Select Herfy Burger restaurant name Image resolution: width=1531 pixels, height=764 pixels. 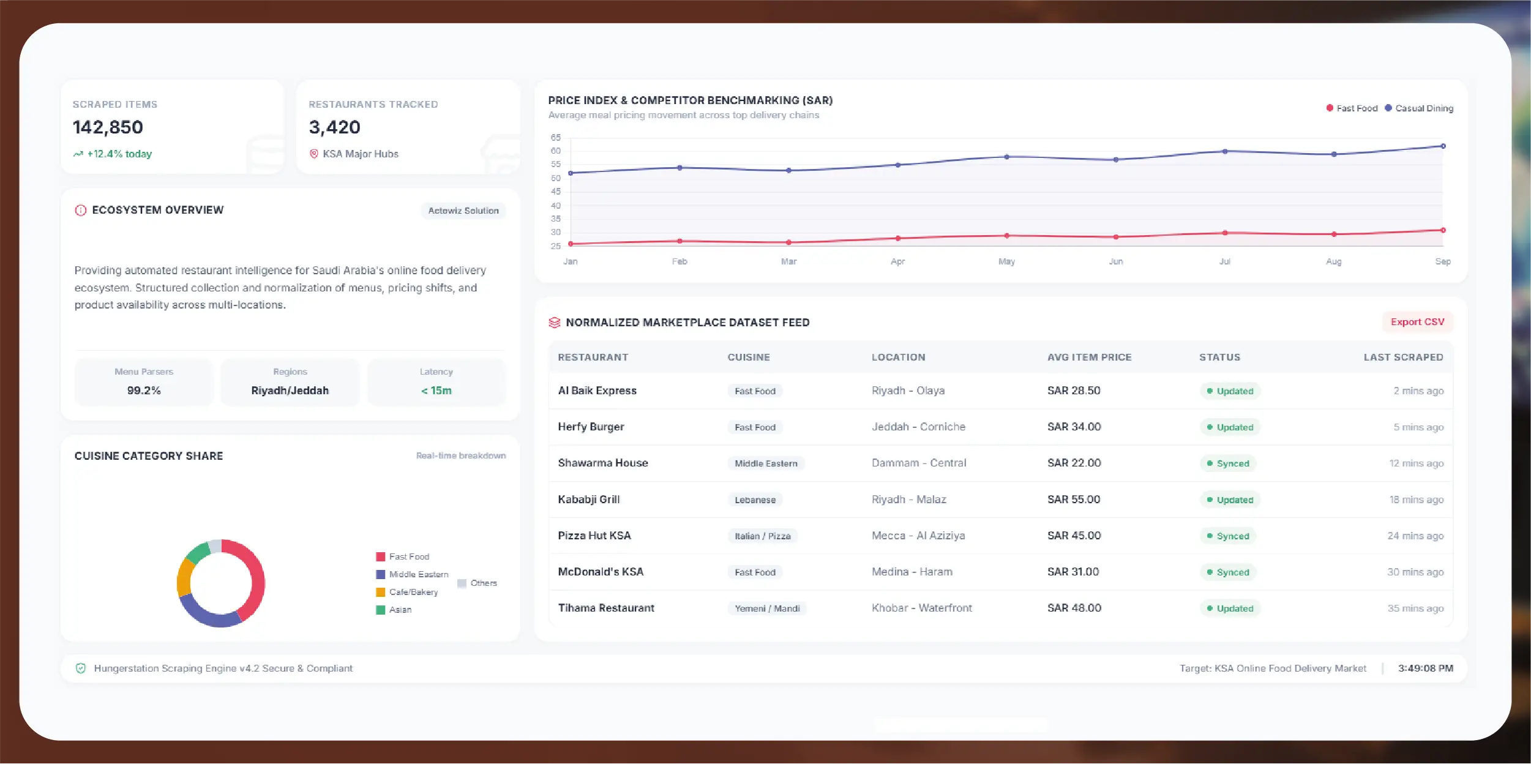point(591,427)
